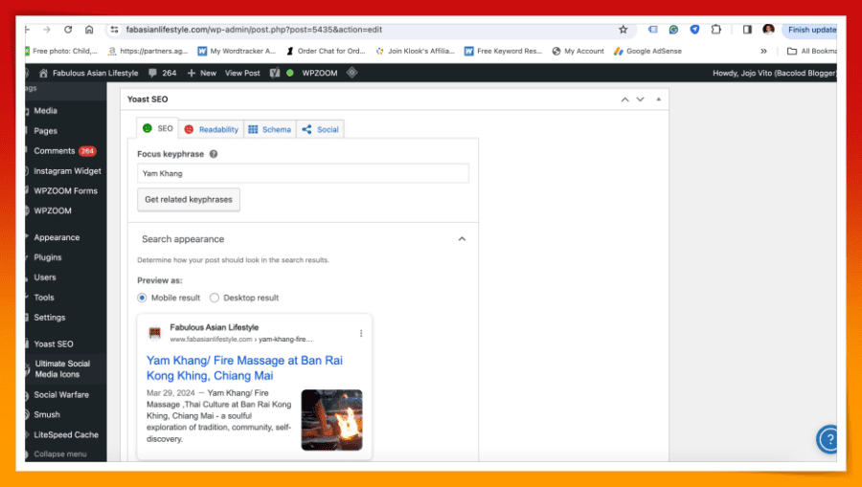Open the browser extensions puzzle icon
862x487 pixels.
click(x=715, y=30)
